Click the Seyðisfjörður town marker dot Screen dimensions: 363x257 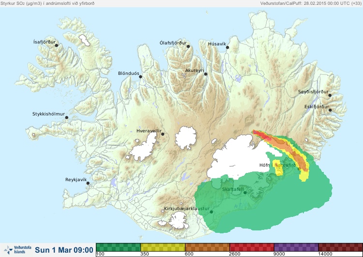click(330, 95)
